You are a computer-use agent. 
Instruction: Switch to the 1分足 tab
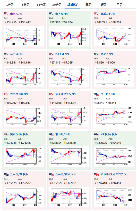click(x=10, y=5)
